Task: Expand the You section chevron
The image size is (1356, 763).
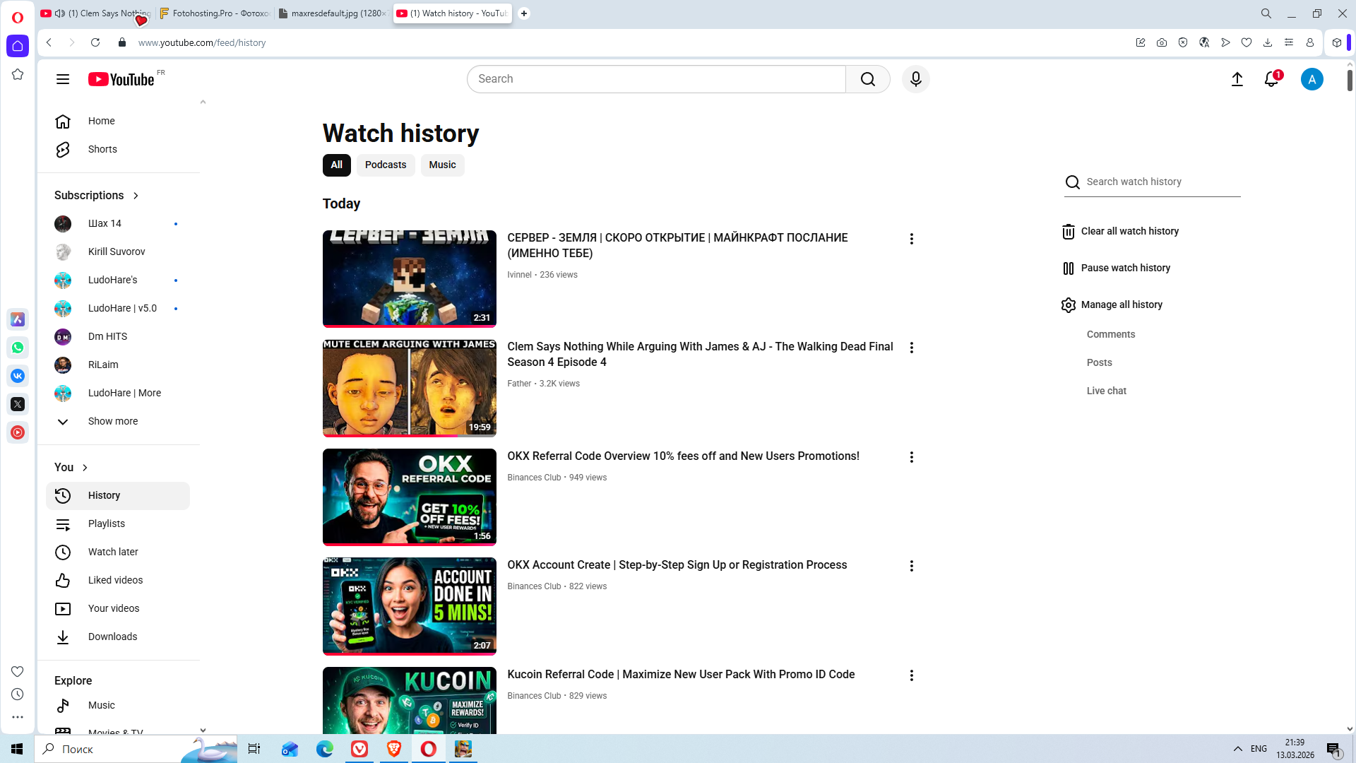Action: pyautogui.click(x=85, y=468)
